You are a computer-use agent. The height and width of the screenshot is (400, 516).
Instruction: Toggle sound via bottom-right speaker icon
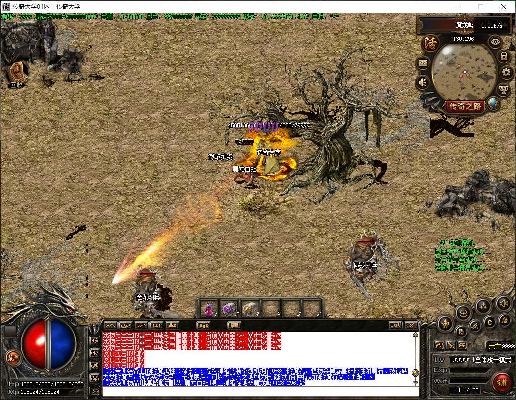503,303
